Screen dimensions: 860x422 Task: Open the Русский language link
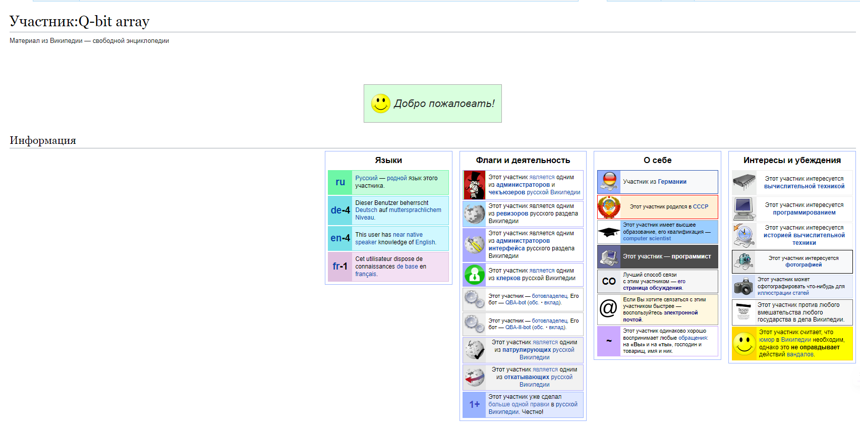click(x=366, y=178)
